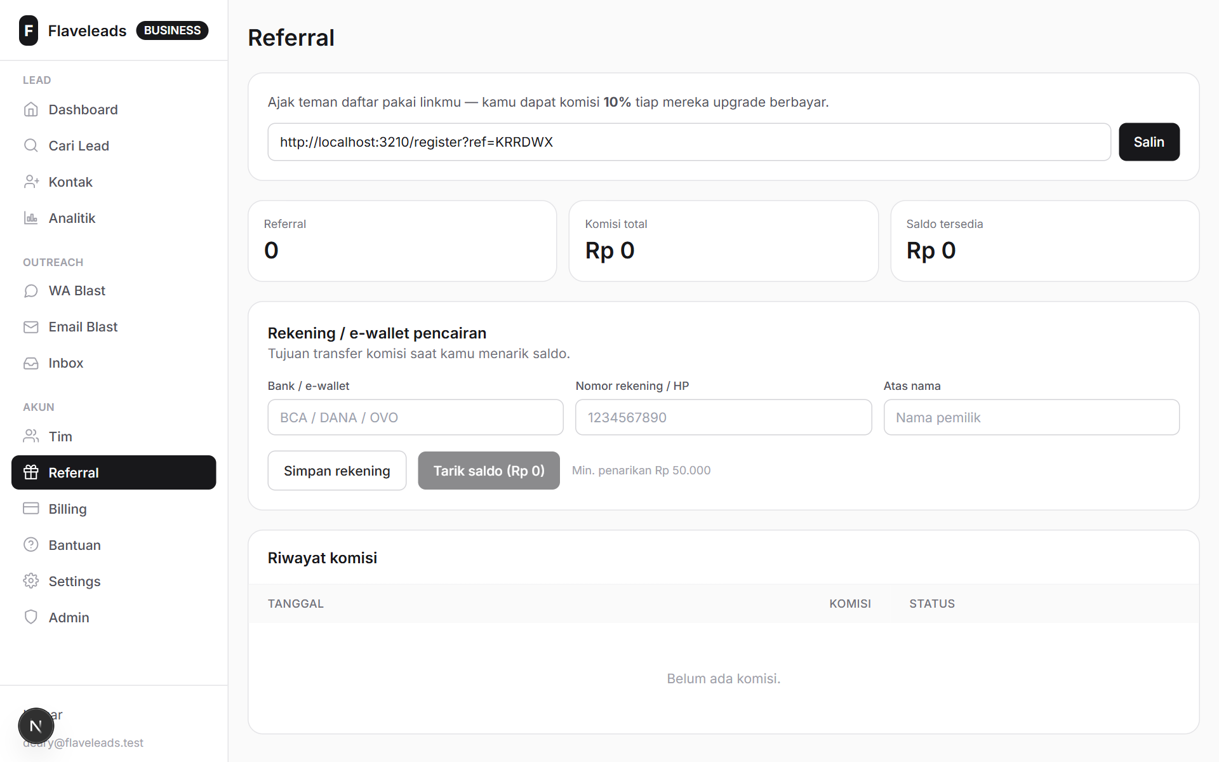
Task: Click 'Rekening / e-wallet pencairan' heading
Action: (376, 333)
